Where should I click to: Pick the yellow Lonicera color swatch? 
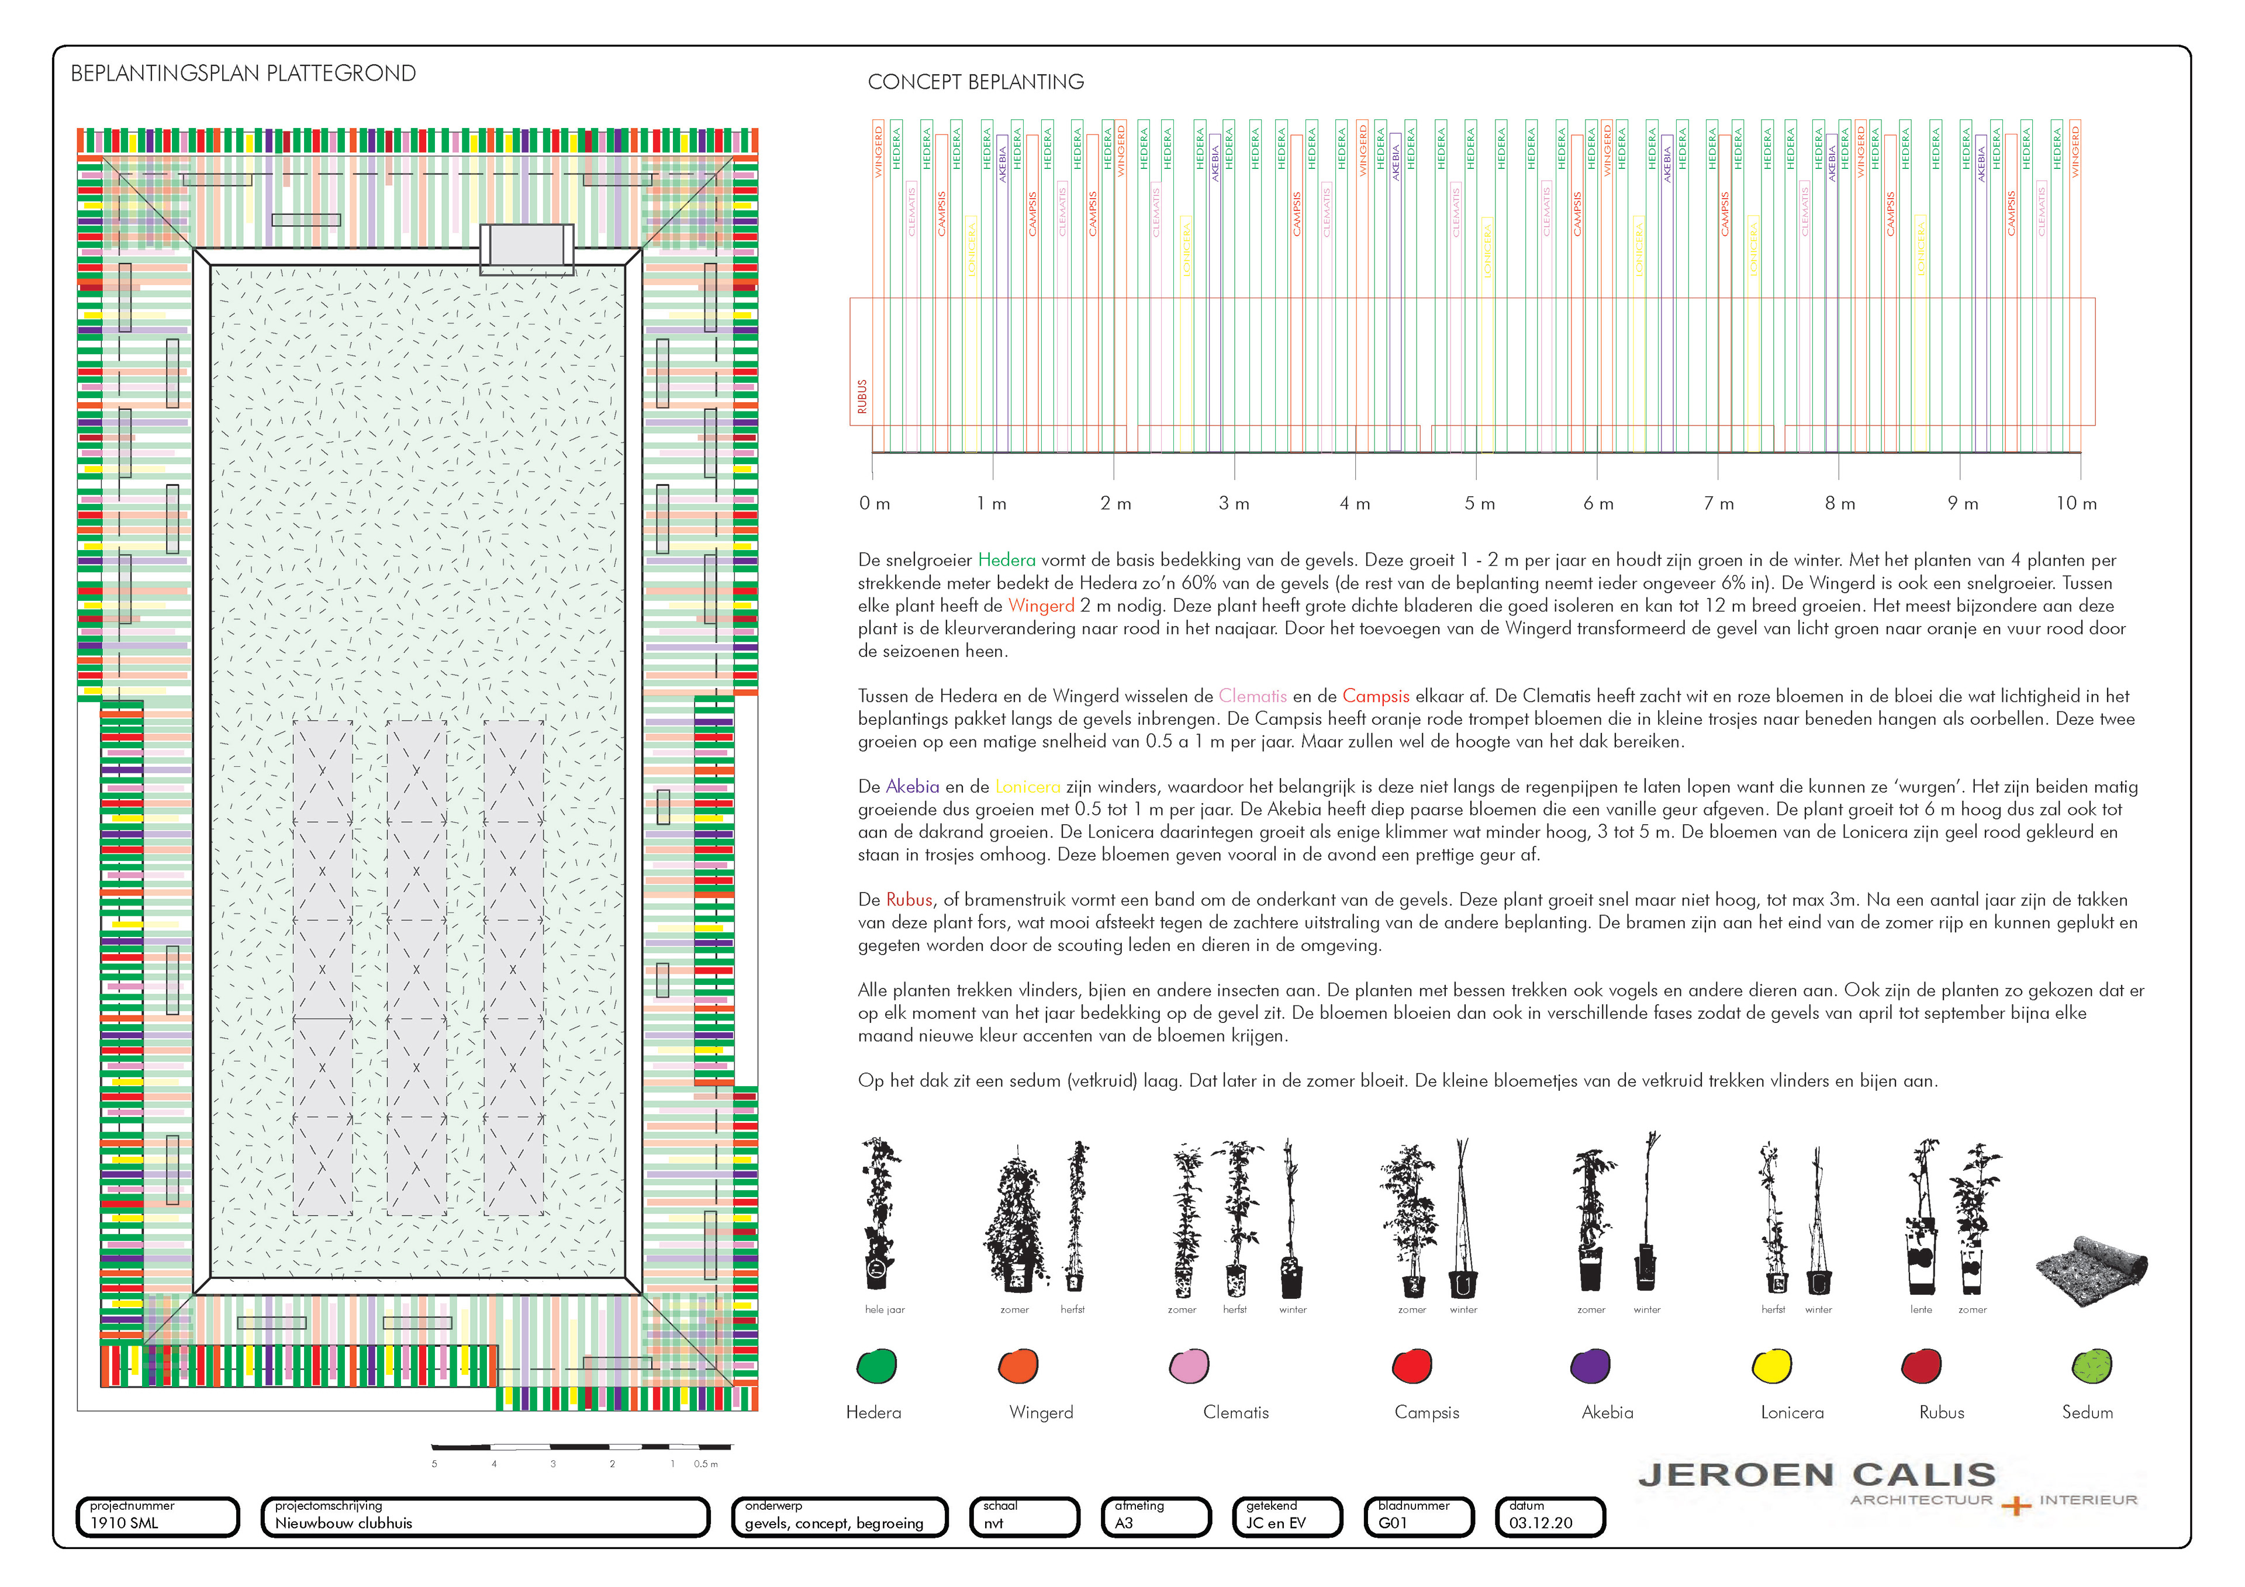click(1771, 1366)
